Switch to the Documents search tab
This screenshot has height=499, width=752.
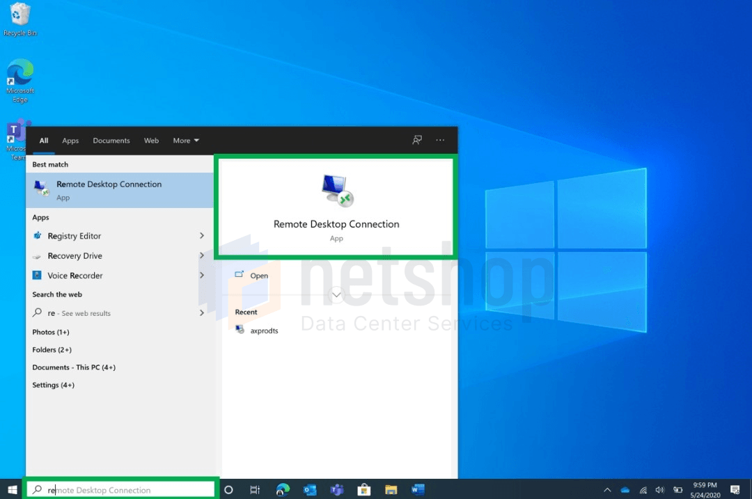[x=111, y=140]
